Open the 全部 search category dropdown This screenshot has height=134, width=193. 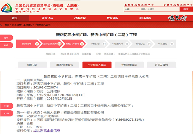point(131,9)
